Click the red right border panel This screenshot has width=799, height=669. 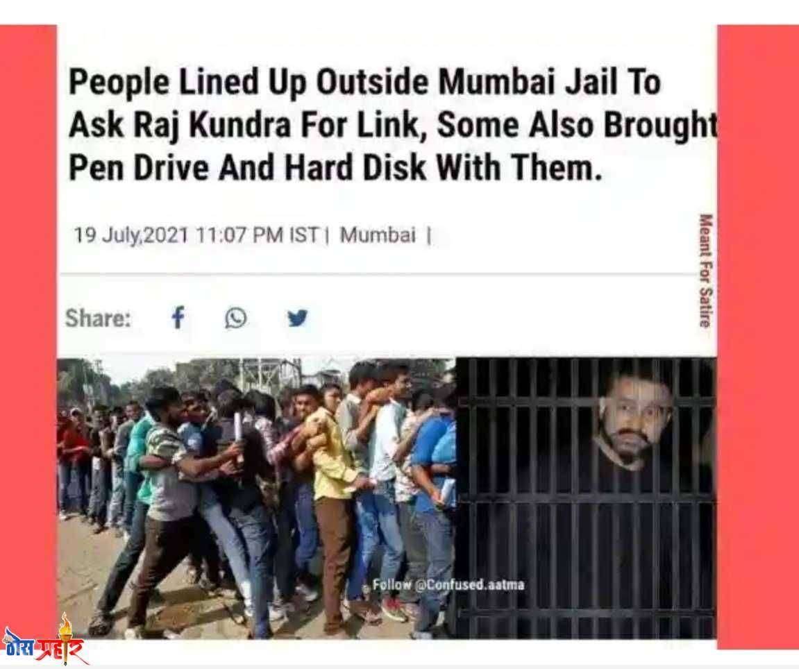tap(758, 337)
